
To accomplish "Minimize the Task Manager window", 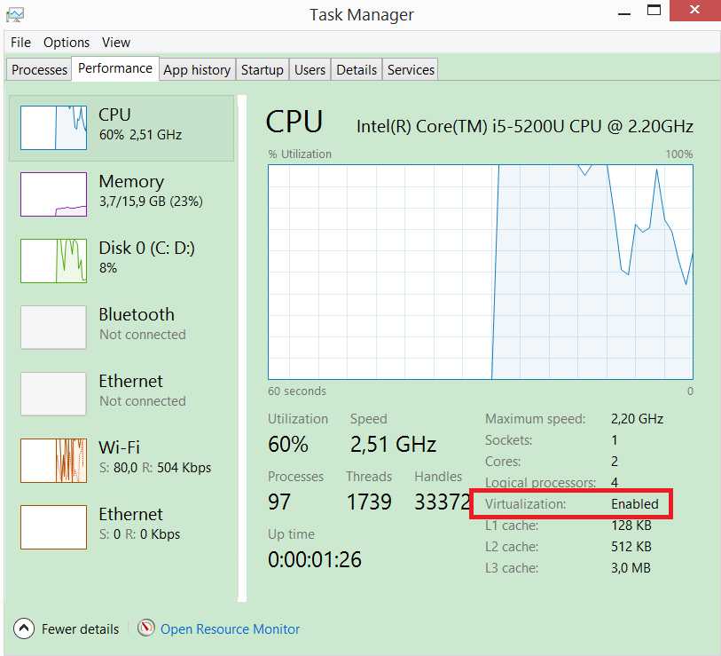I will click(624, 14).
